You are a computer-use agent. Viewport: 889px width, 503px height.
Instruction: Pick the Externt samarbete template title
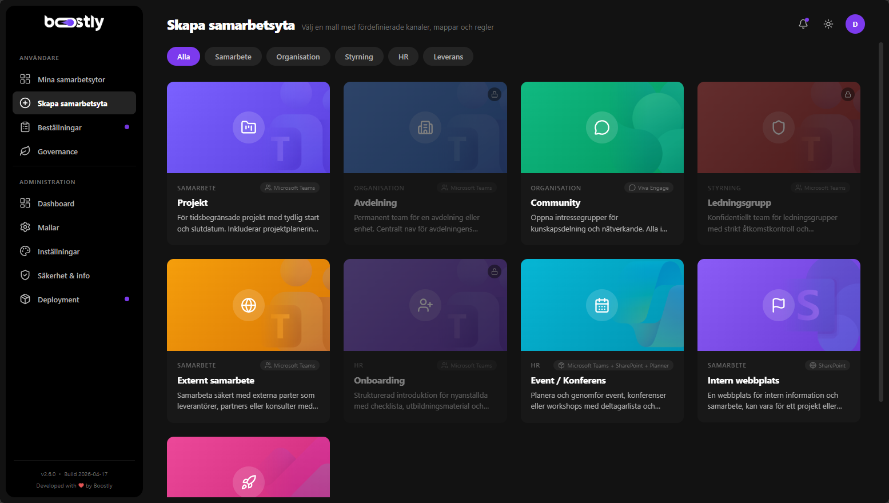coord(216,381)
